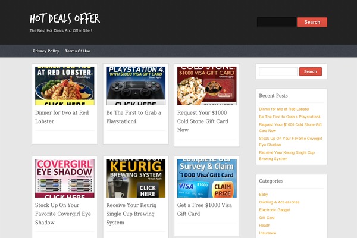
Task: Open recent post Be The First to Grab a Playstation4
Action: tap(290, 117)
